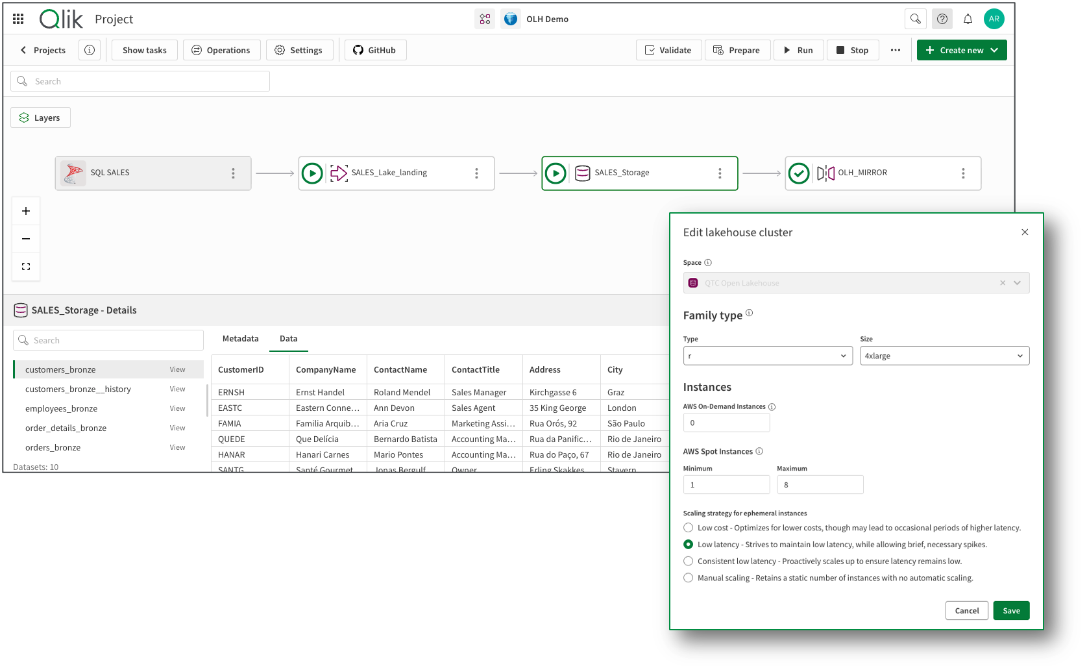Open SALES_Storage task three-dot menu
This screenshot has width=1087, height=666.
(x=719, y=173)
